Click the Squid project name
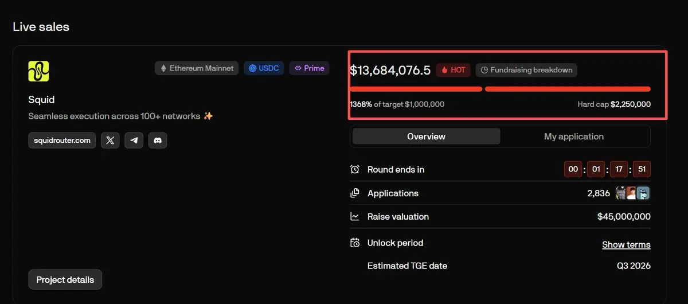Image resolution: width=688 pixels, height=304 pixels. 41,100
